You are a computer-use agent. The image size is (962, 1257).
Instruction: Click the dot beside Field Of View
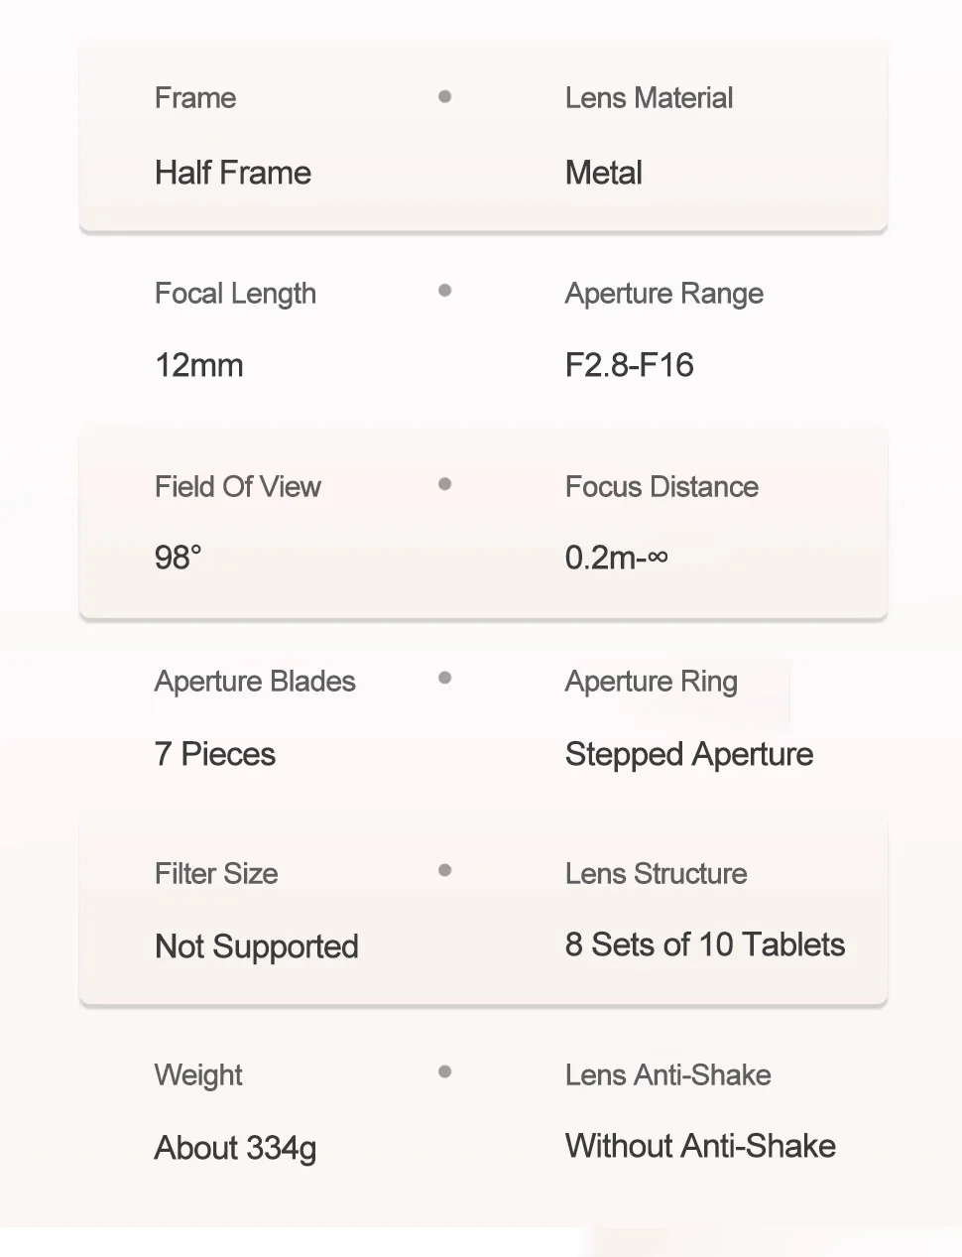tap(444, 484)
